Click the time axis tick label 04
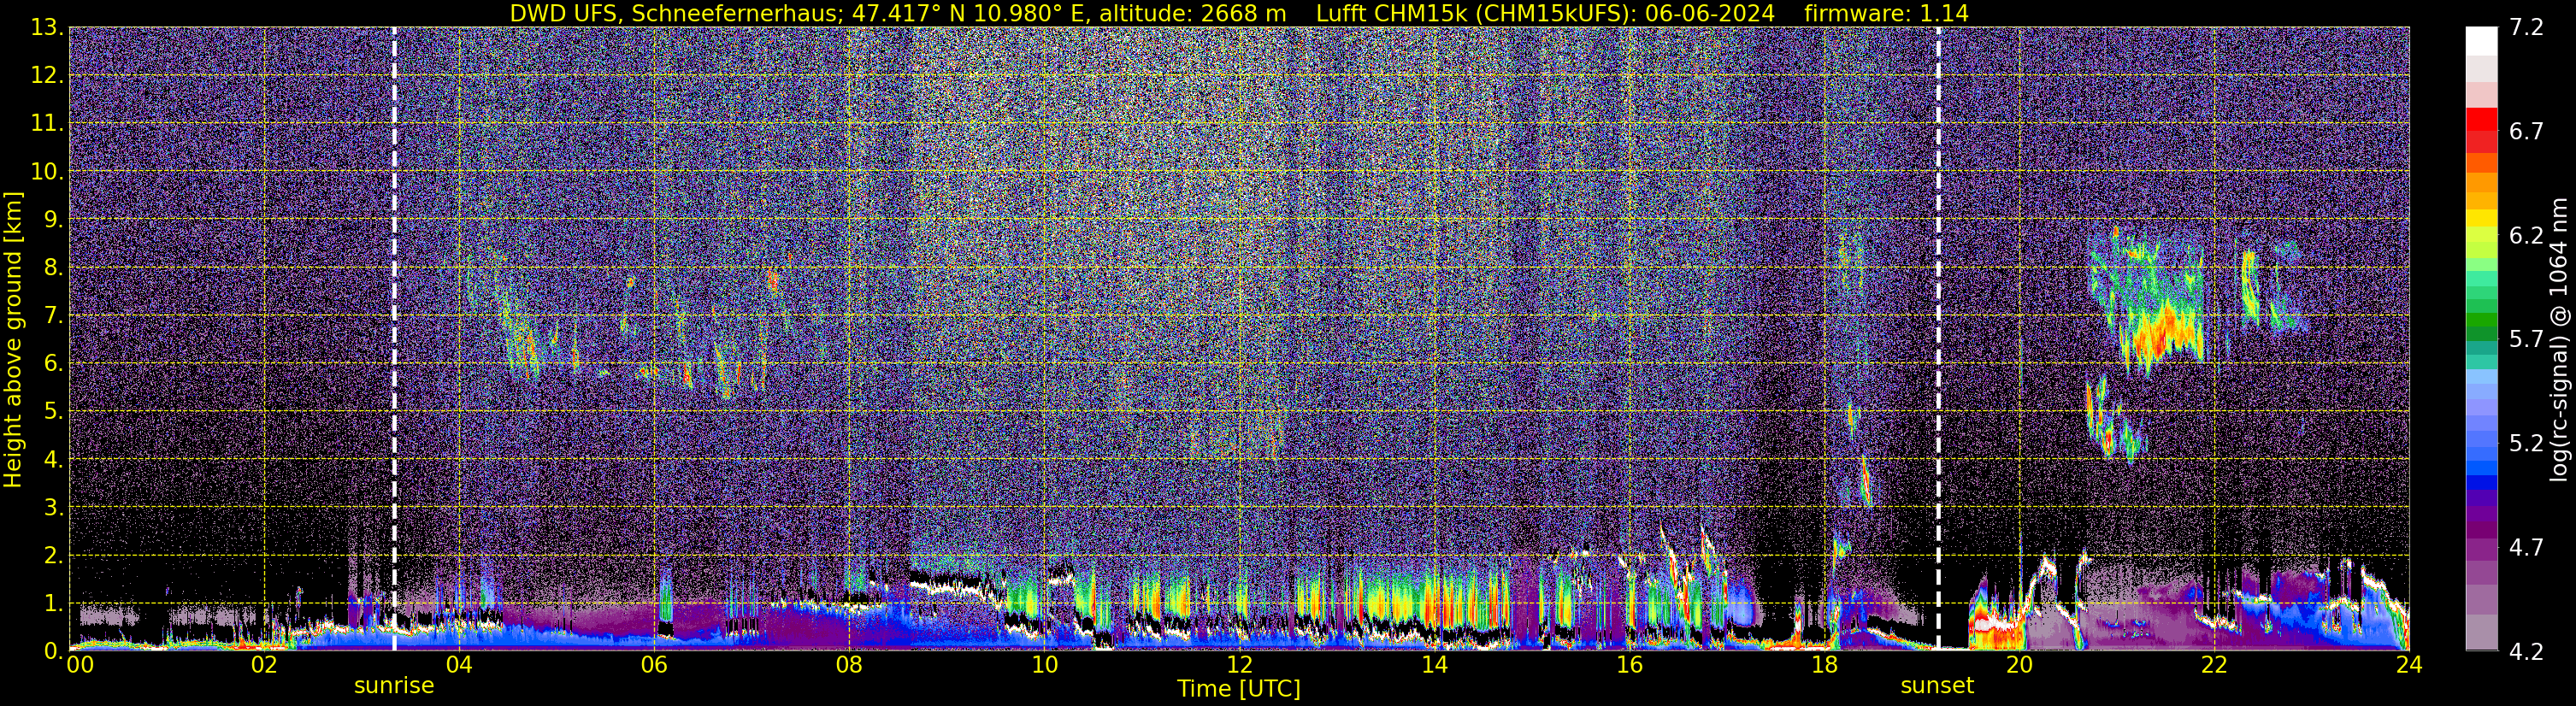The width and height of the screenshot is (2576, 706). click(459, 665)
